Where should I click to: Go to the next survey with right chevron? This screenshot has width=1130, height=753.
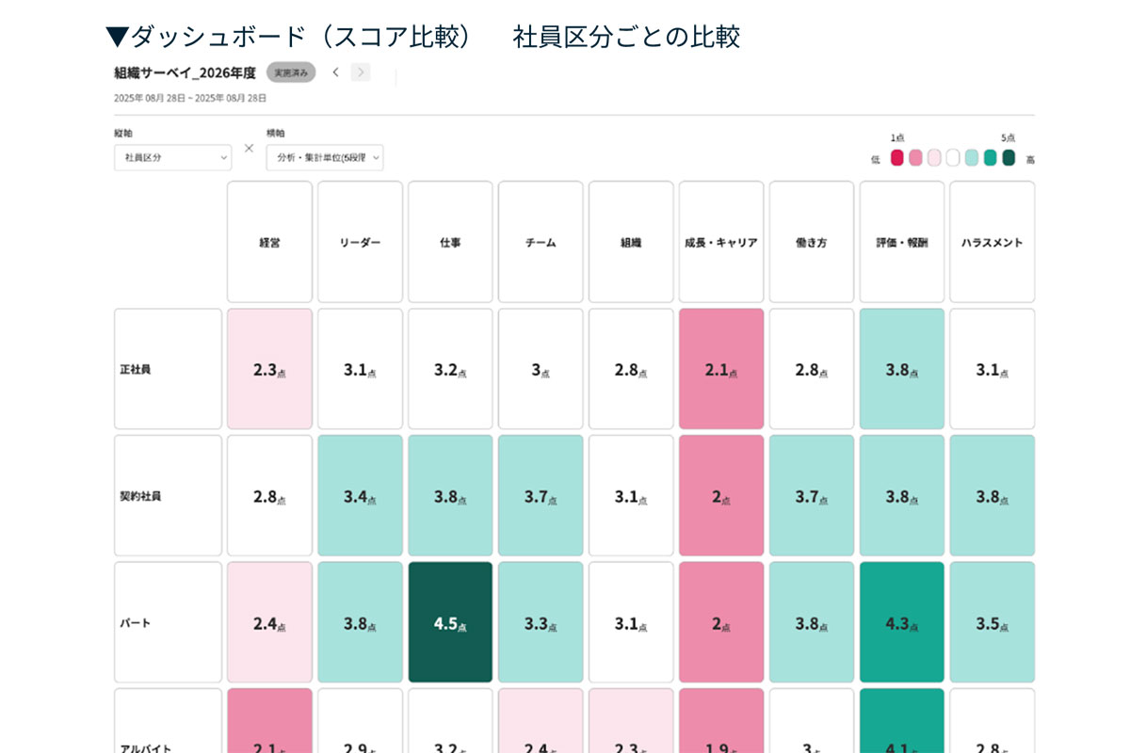pyautogui.click(x=361, y=72)
